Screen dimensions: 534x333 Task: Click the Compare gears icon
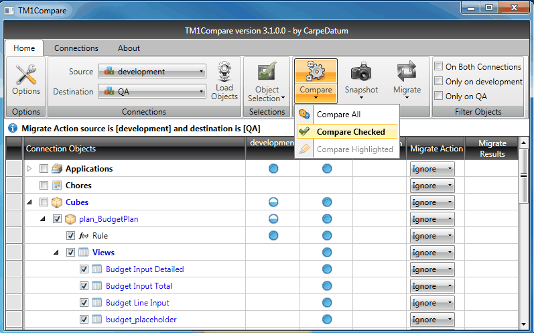click(x=316, y=71)
